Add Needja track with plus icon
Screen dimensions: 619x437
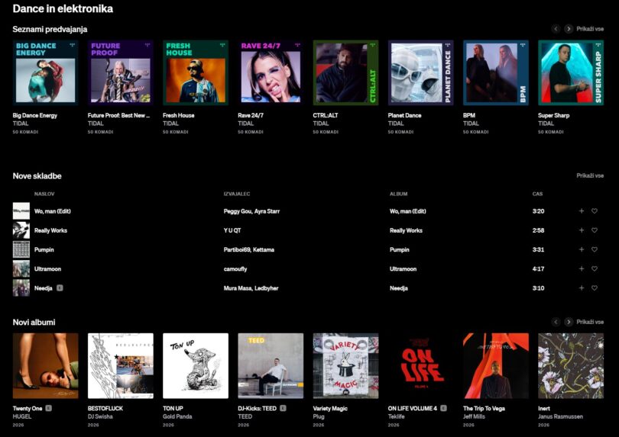click(581, 288)
